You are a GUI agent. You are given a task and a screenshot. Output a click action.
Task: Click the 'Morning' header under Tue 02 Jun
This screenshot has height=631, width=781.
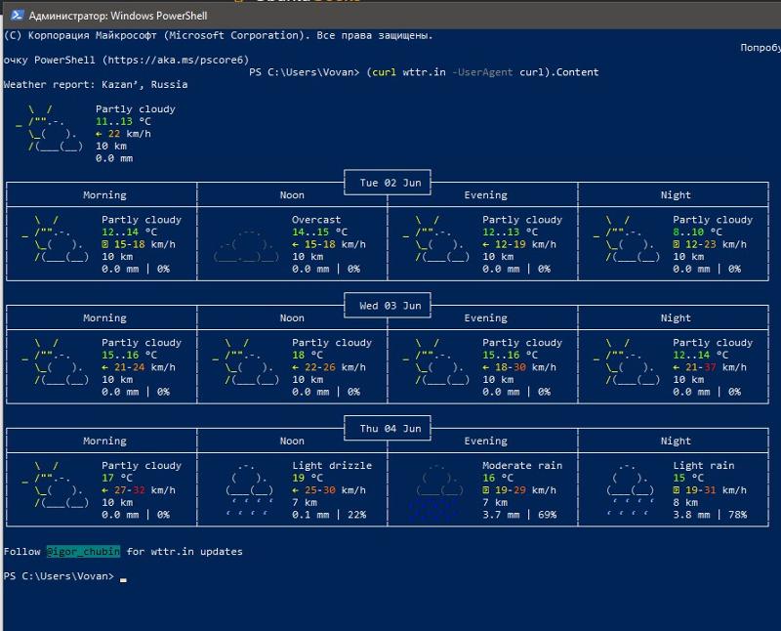tap(104, 195)
